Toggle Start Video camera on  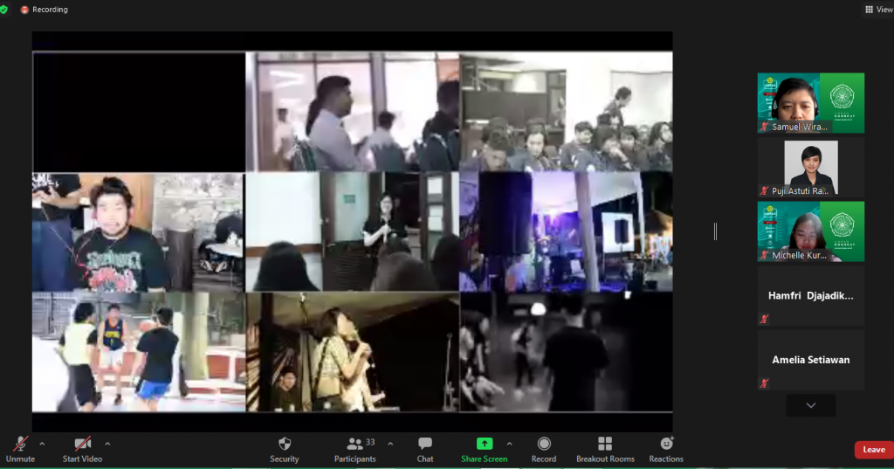(82, 445)
